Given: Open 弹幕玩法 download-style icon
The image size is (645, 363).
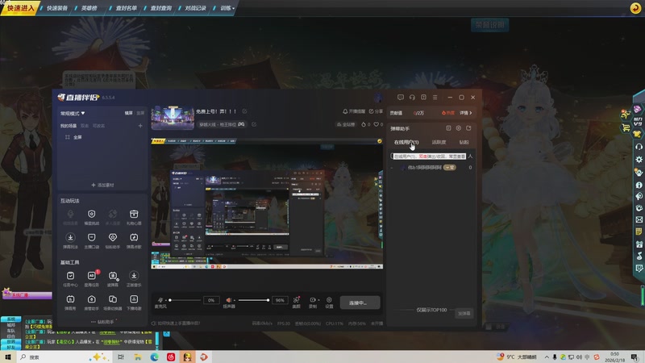Looking at the screenshot, I should click(70, 240).
